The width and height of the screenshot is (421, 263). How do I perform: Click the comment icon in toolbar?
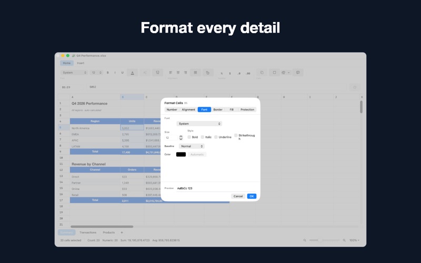[x=298, y=73]
